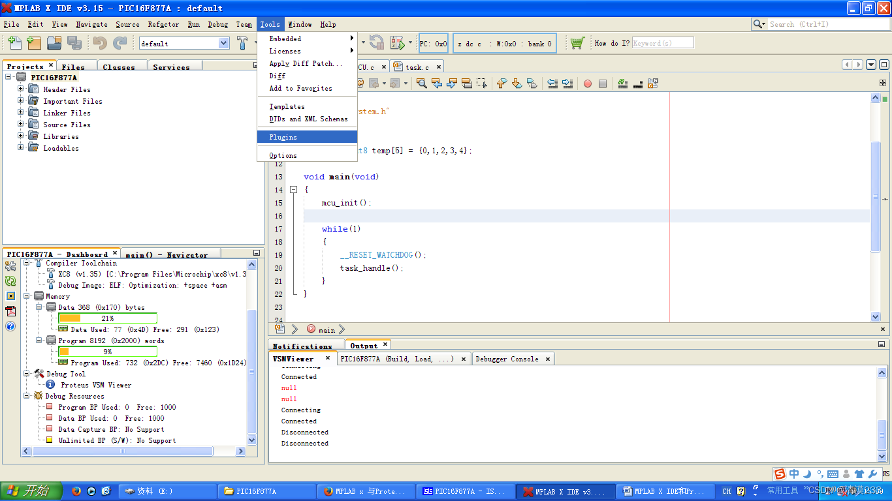Toggle highlight search icon in editor toolbar
The height and width of the screenshot is (501, 892).
(x=467, y=83)
